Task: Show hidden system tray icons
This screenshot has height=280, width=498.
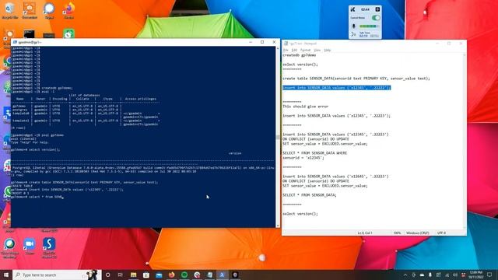Action: tap(405, 275)
